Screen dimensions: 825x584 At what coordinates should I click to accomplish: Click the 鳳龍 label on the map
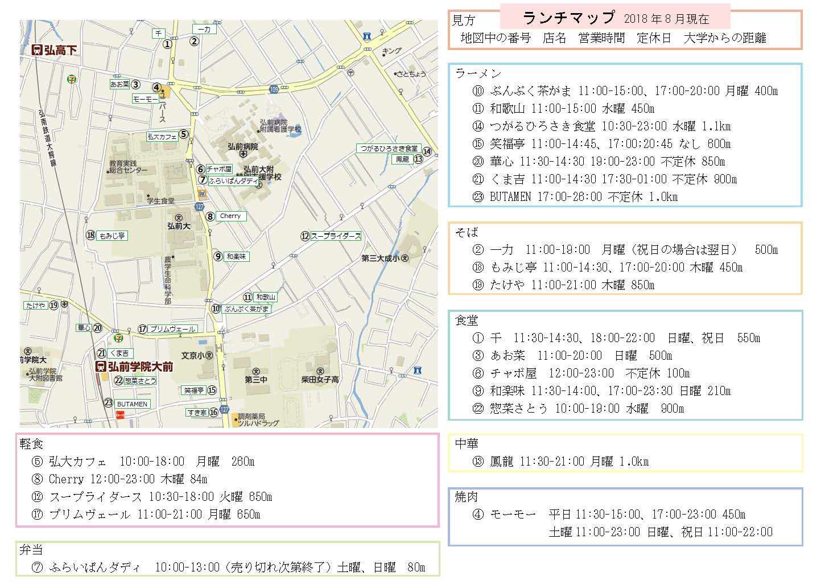click(402, 159)
